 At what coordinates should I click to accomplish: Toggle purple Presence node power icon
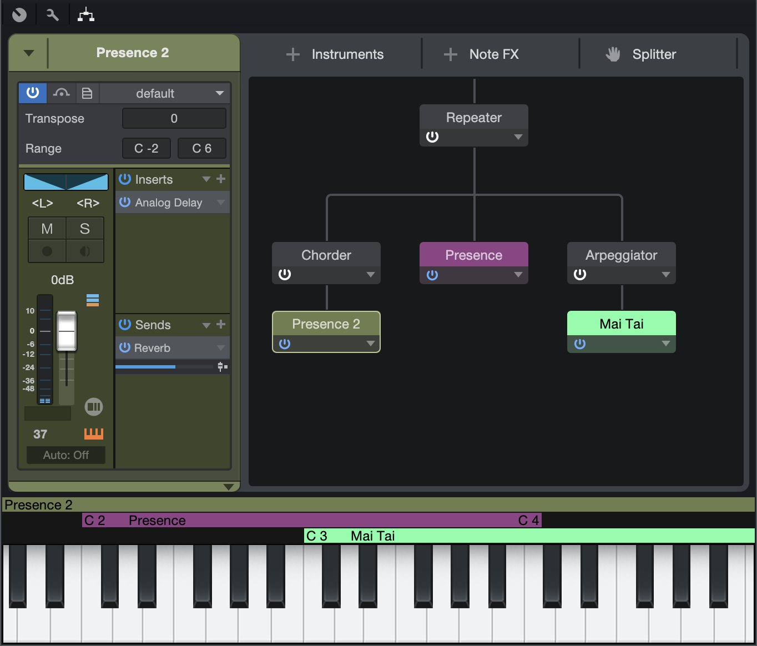(432, 275)
